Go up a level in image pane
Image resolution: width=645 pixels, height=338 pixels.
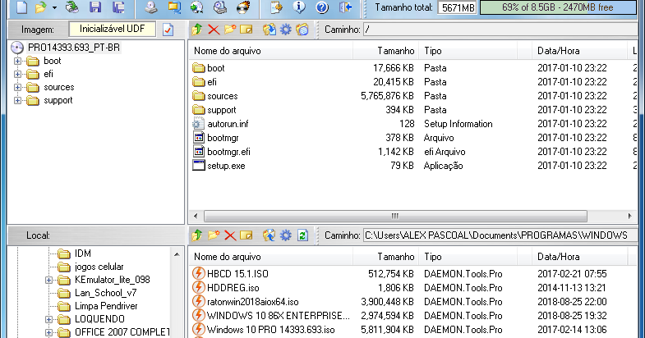pos(197,30)
